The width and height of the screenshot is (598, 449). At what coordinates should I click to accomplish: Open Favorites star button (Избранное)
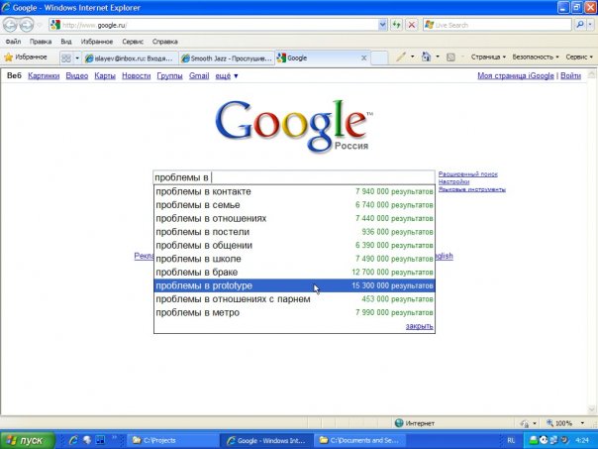[x=27, y=57]
